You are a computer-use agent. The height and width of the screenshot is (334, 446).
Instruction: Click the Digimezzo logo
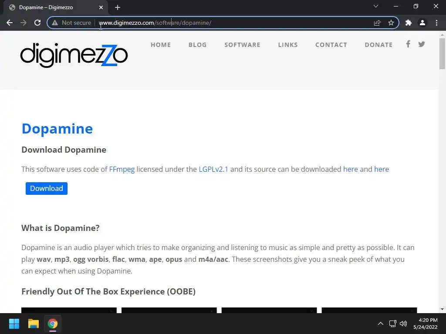click(x=74, y=55)
